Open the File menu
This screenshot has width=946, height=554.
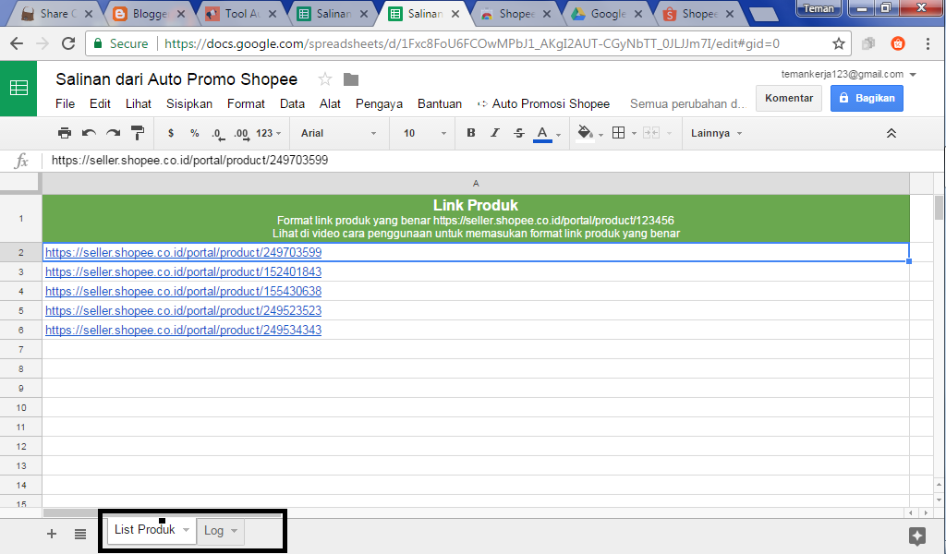66,103
